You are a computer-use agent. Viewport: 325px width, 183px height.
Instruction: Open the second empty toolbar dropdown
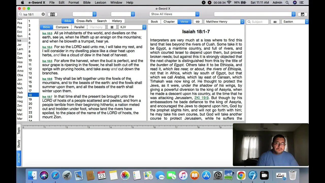click(123, 14)
